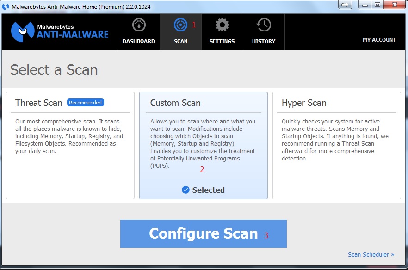Open the Dashboard gauge icon

139,25
